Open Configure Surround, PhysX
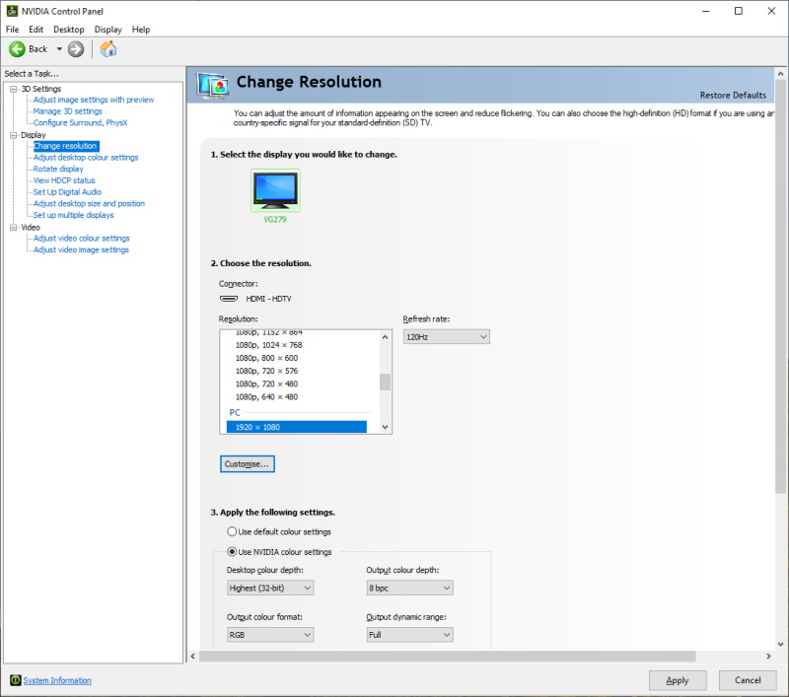 pyautogui.click(x=80, y=122)
